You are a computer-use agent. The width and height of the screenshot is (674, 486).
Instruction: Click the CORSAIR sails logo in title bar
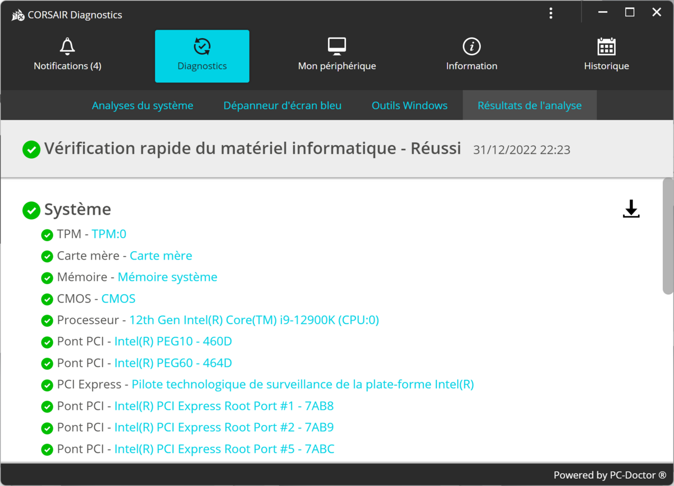point(18,15)
